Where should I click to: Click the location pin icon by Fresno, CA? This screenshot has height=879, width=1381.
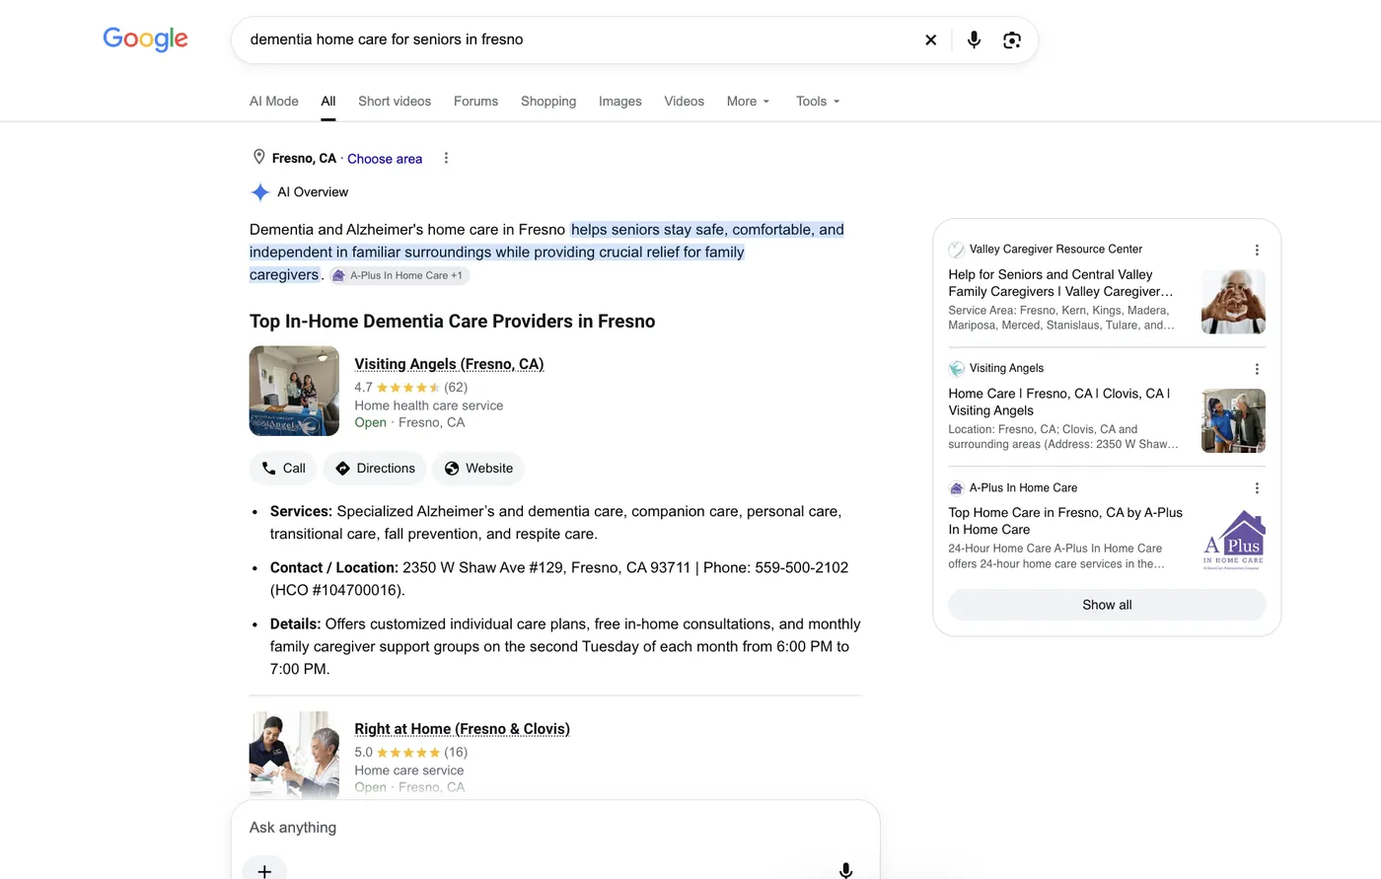259,158
